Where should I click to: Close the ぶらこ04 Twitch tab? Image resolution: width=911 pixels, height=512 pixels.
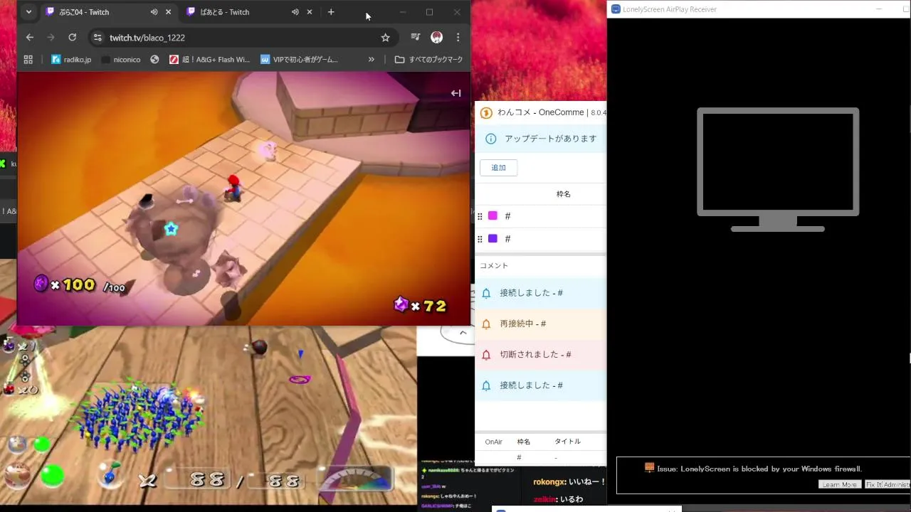click(169, 12)
